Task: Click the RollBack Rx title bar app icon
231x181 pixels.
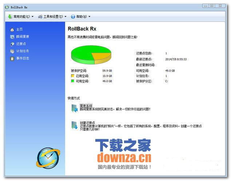Action: pyautogui.click(x=7, y=7)
